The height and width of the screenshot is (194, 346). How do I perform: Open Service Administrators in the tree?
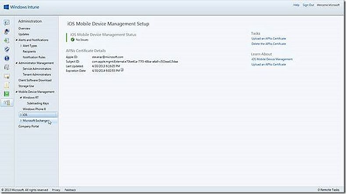tap(37, 69)
